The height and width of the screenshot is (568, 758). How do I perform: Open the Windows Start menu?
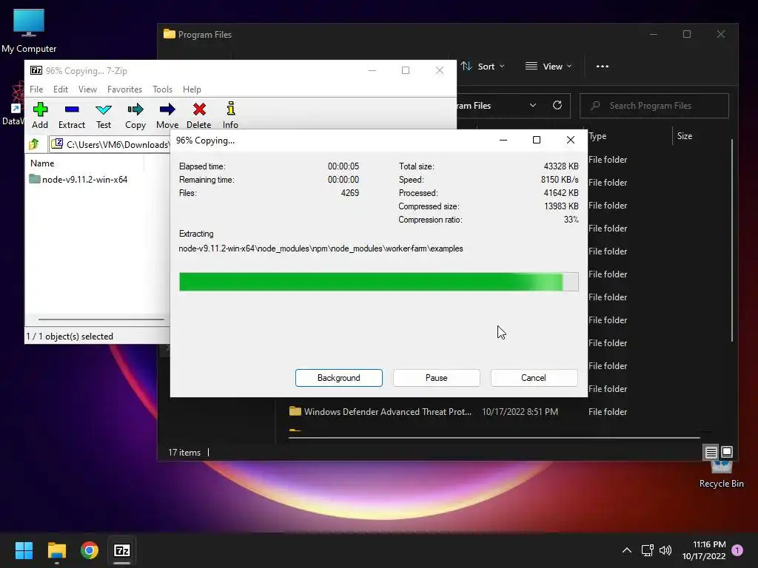[24, 550]
